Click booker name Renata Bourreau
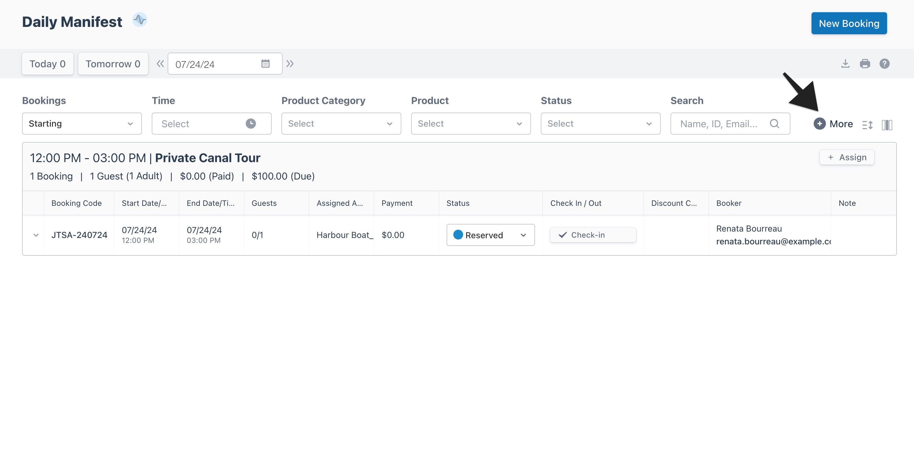914x449 pixels. [x=749, y=229]
